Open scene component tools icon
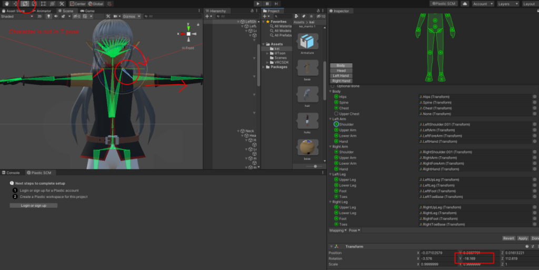The image size is (539, 270). [x=108, y=16]
